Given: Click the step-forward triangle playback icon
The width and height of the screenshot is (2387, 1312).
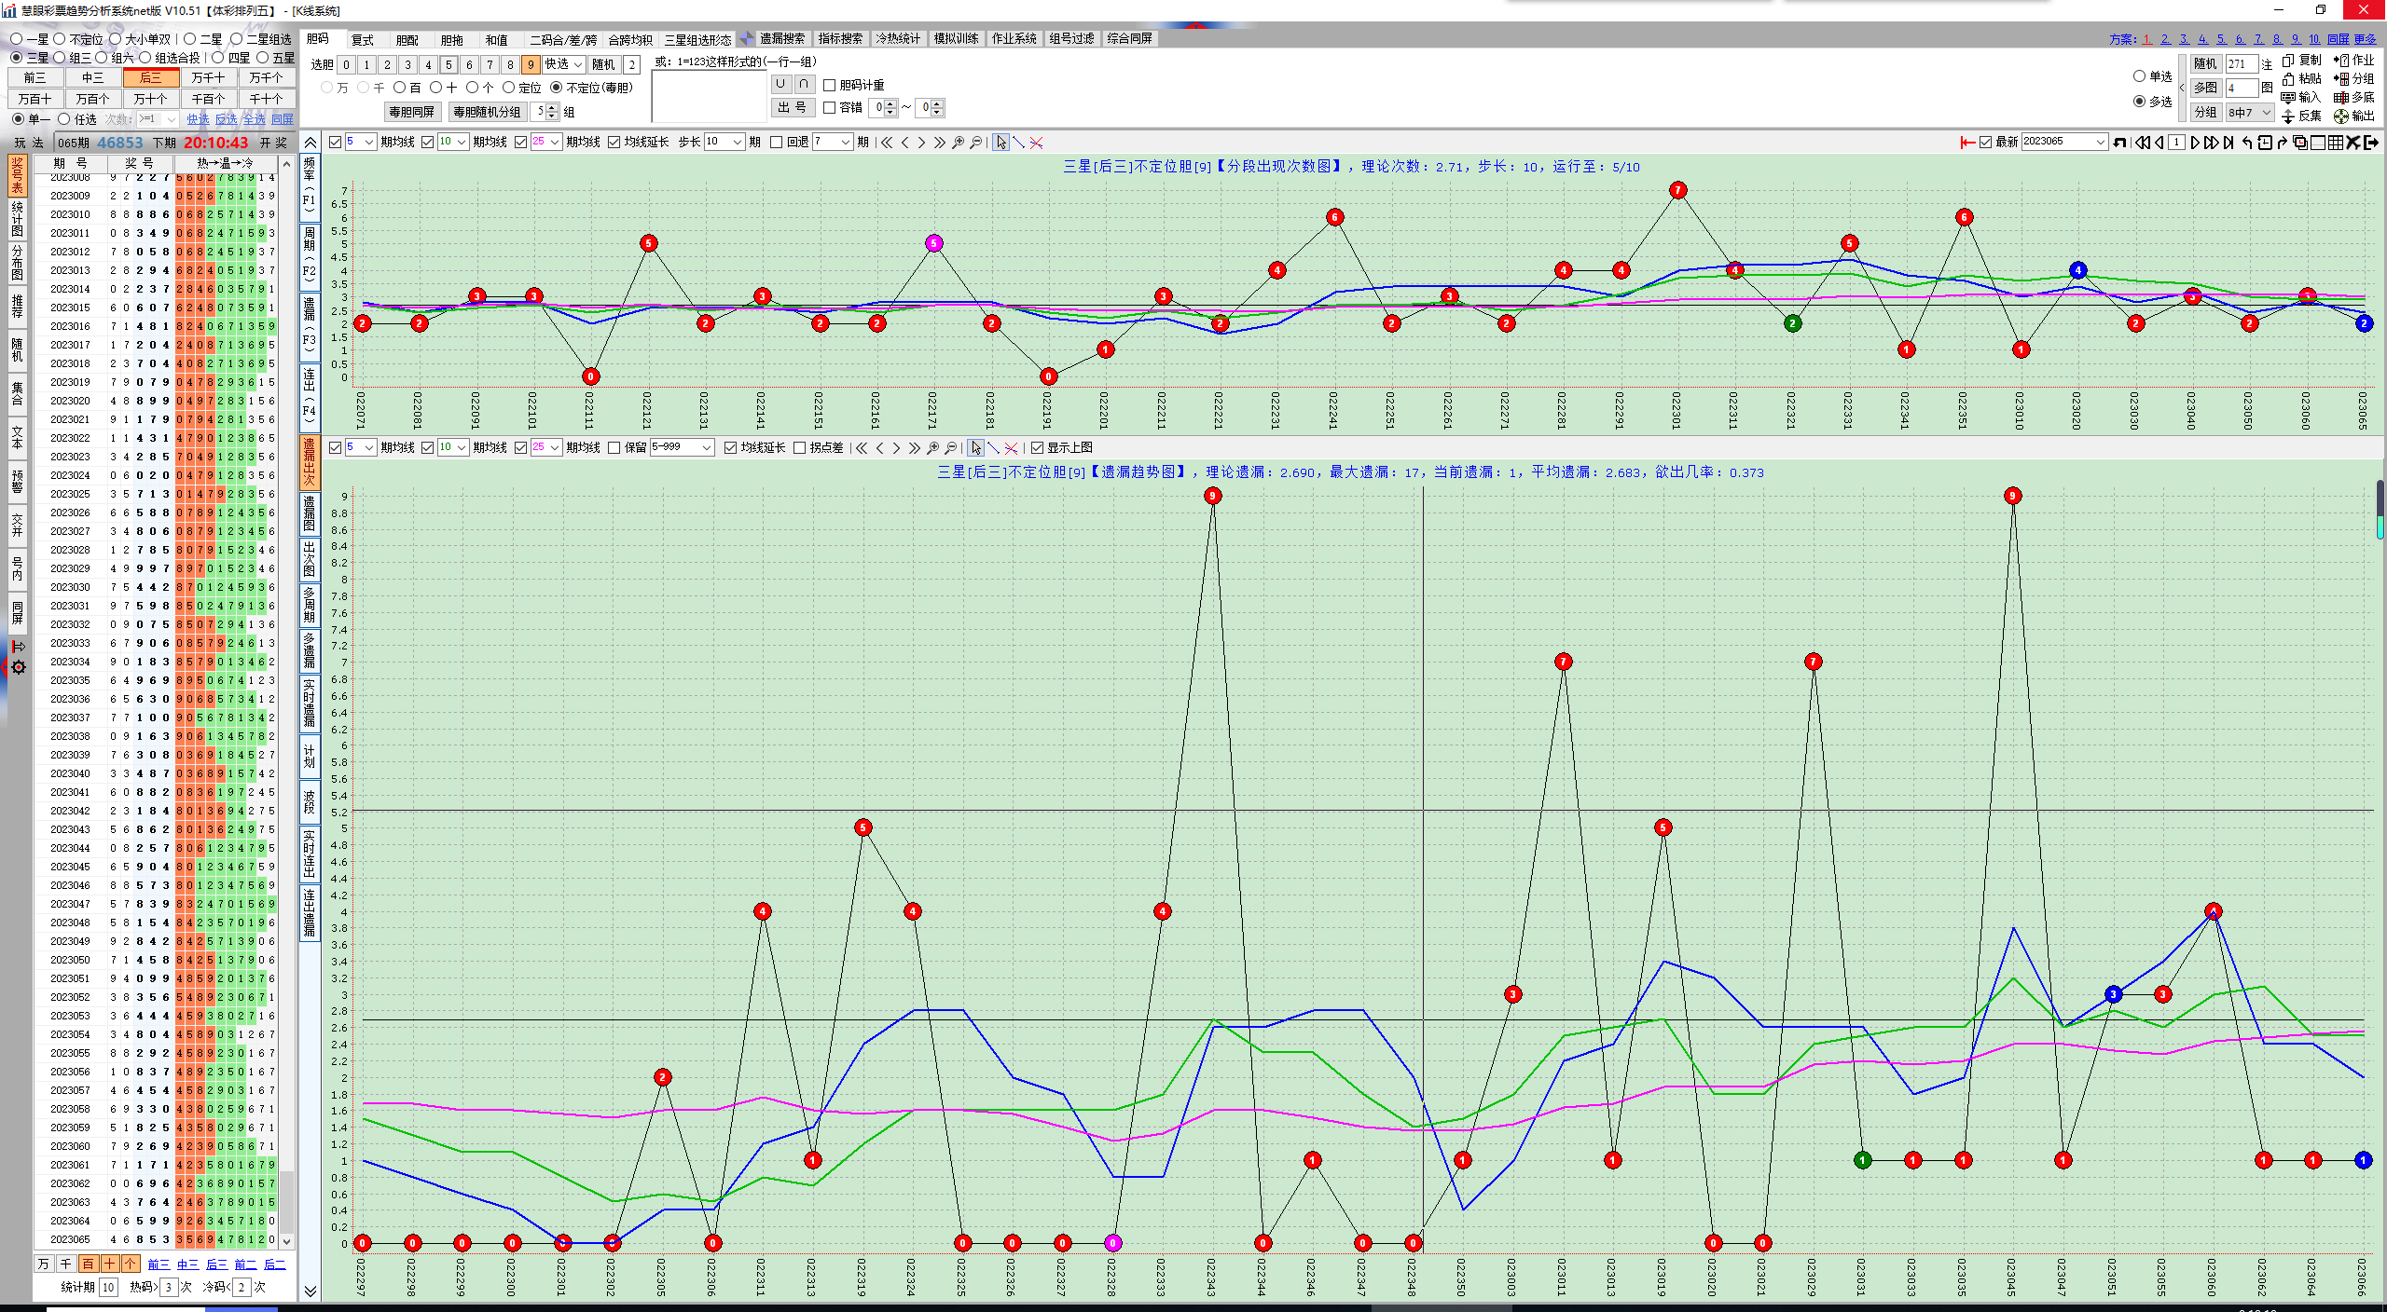Looking at the screenshot, I should (x=2195, y=142).
